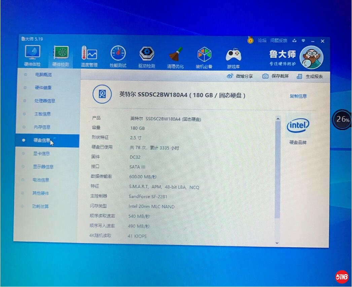The height and width of the screenshot is (287, 352).
Task: Click 2.5 寸 form factor value
Action: 136,138
